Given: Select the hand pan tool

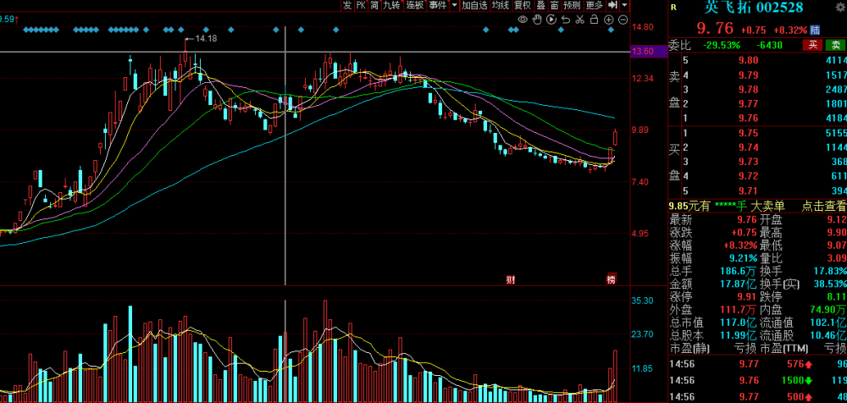Looking at the screenshot, I should 537,19.
